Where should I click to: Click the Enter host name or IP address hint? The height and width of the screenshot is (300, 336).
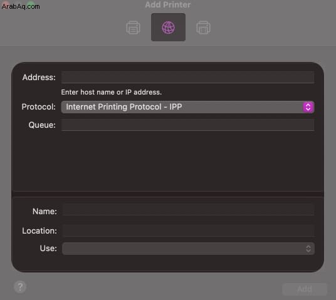tap(111, 92)
